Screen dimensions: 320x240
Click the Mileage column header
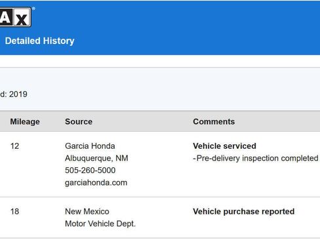tap(25, 121)
